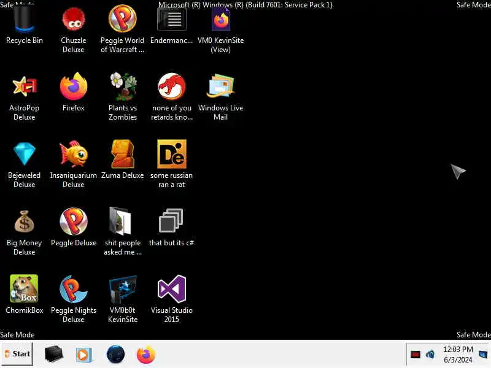Image resolution: width=491 pixels, height=368 pixels.
Task: Open the volume tray icon
Action: pos(430,355)
